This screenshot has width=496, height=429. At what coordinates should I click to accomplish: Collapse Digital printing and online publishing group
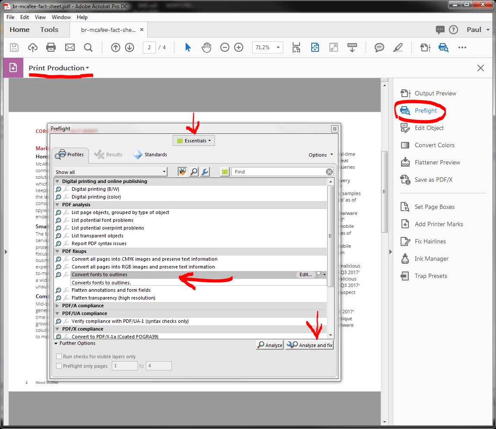click(x=57, y=181)
